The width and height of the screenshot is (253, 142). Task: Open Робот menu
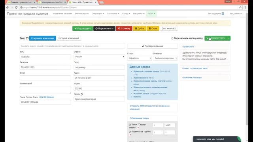pyautogui.click(x=151, y=13)
